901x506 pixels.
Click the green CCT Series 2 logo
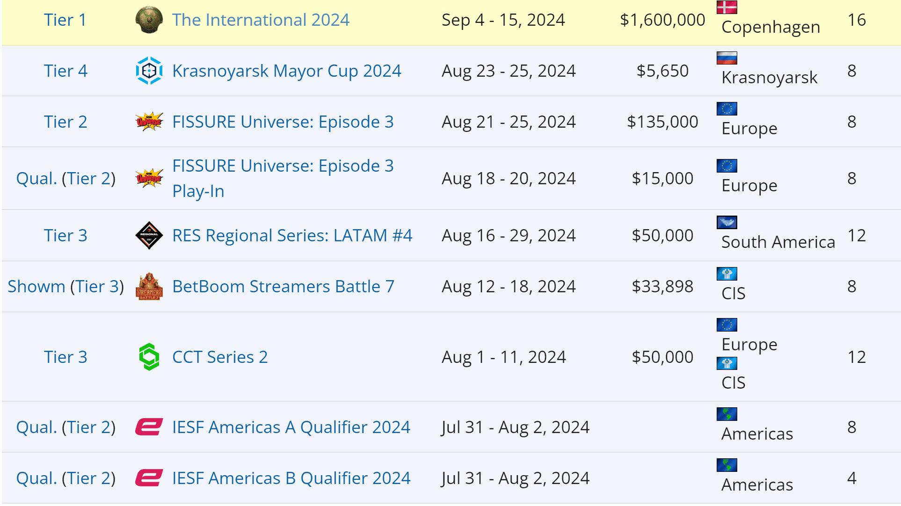[x=149, y=357]
